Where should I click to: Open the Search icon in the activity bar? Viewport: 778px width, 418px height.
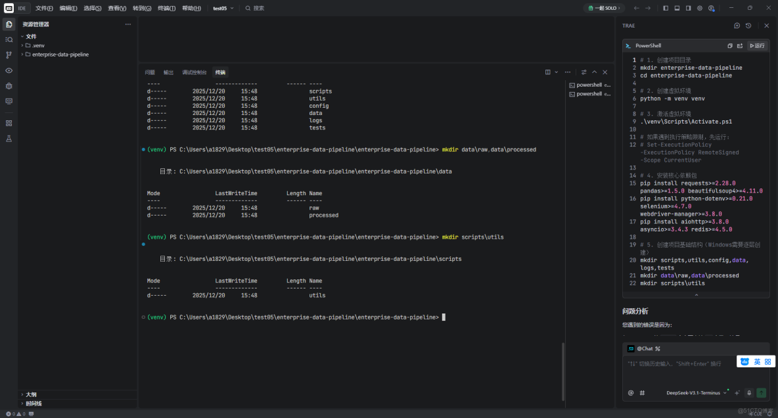[x=9, y=39]
